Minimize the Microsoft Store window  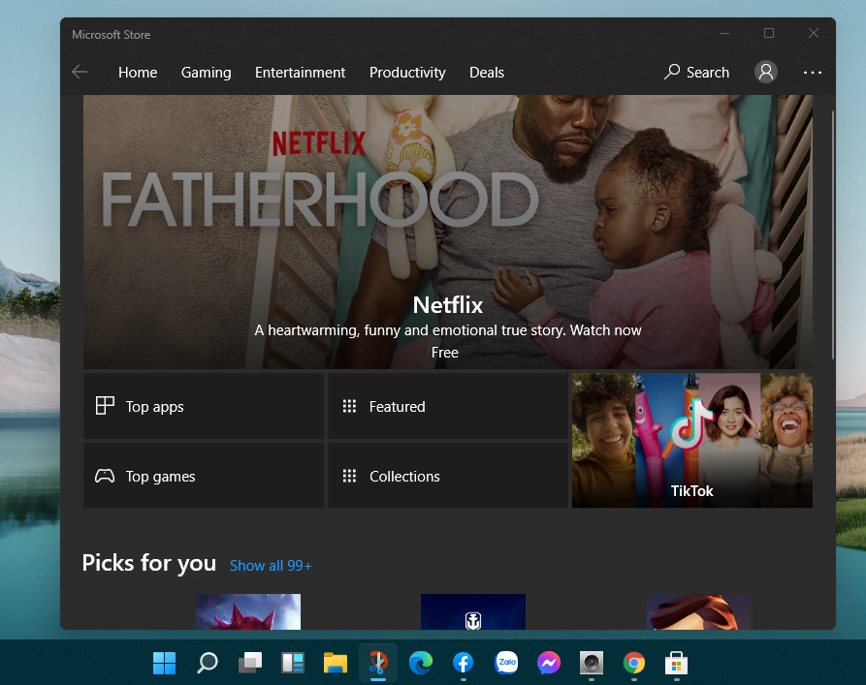(724, 34)
